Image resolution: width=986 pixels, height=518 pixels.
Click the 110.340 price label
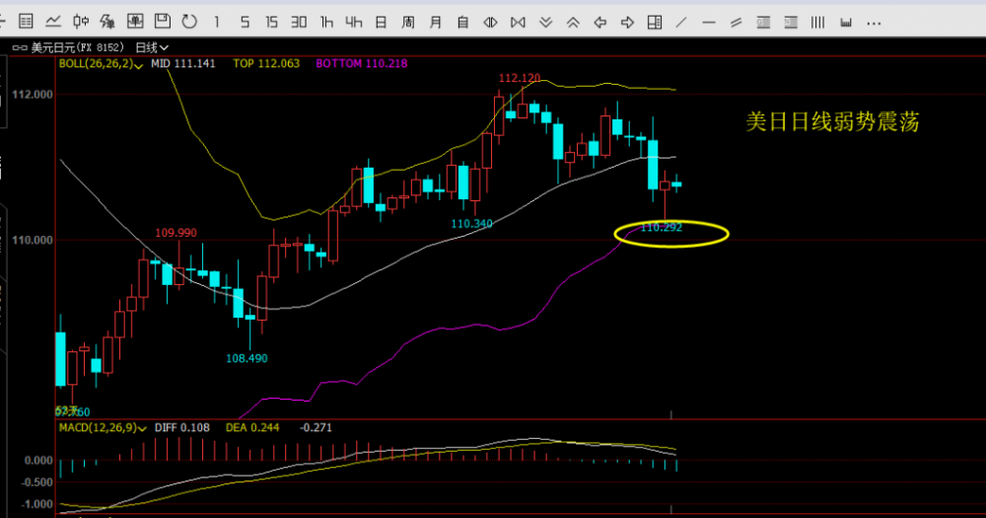[x=471, y=224]
